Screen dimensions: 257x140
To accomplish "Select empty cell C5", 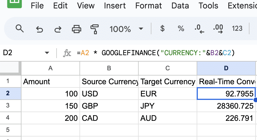I will point(167,130).
